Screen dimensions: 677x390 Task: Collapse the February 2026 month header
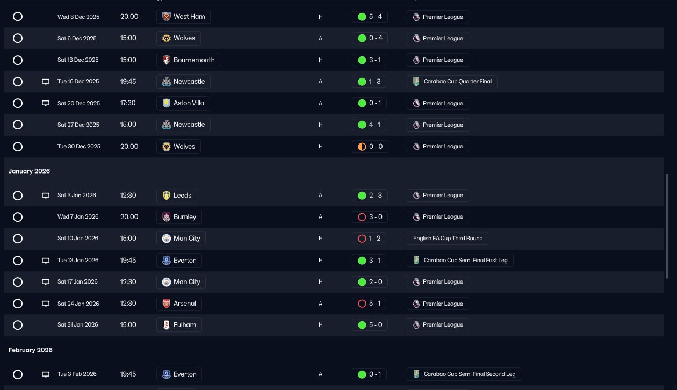(x=31, y=350)
